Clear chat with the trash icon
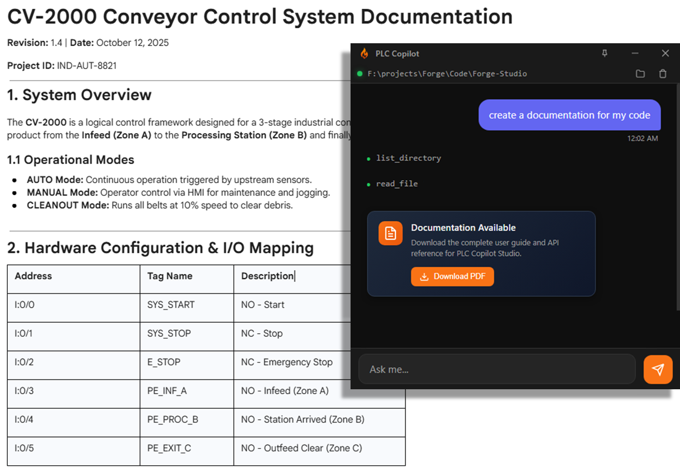The height and width of the screenshot is (473, 680). [662, 74]
